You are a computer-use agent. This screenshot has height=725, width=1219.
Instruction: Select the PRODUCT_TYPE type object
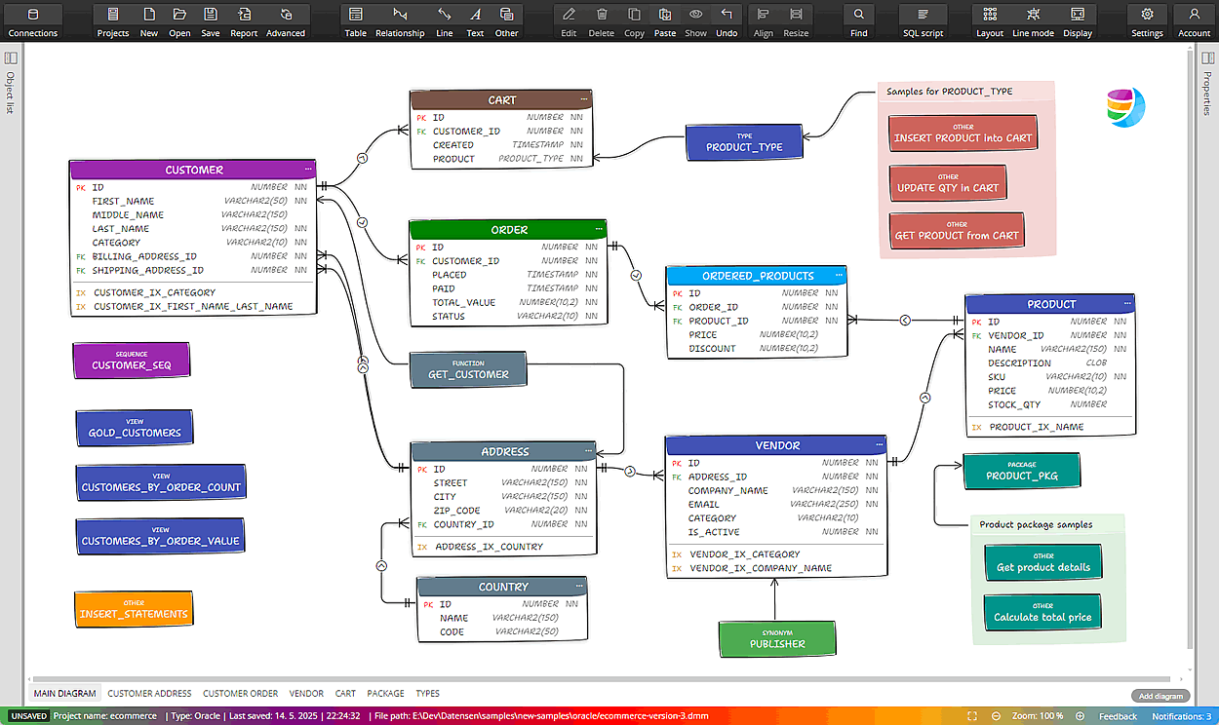[743, 142]
